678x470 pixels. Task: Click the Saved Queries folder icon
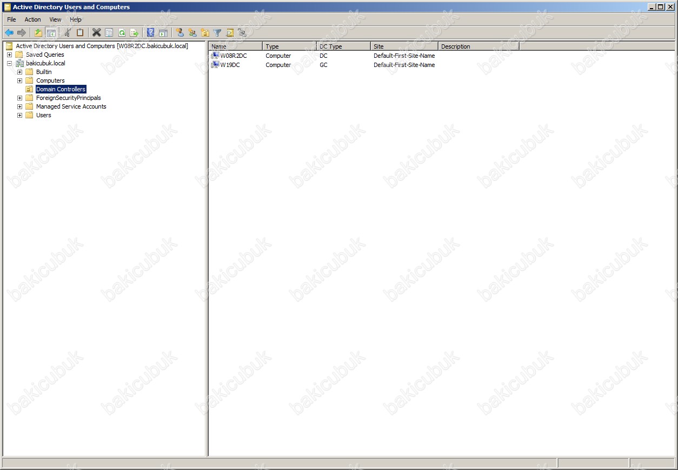pyautogui.click(x=19, y=55)
